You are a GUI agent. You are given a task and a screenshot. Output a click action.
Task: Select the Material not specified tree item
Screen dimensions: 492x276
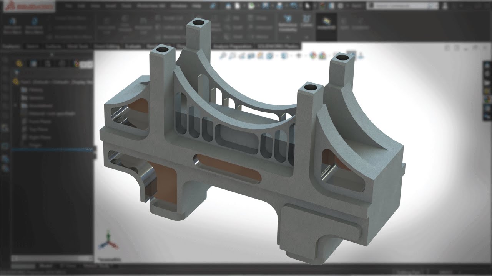[x=48, y=113]
